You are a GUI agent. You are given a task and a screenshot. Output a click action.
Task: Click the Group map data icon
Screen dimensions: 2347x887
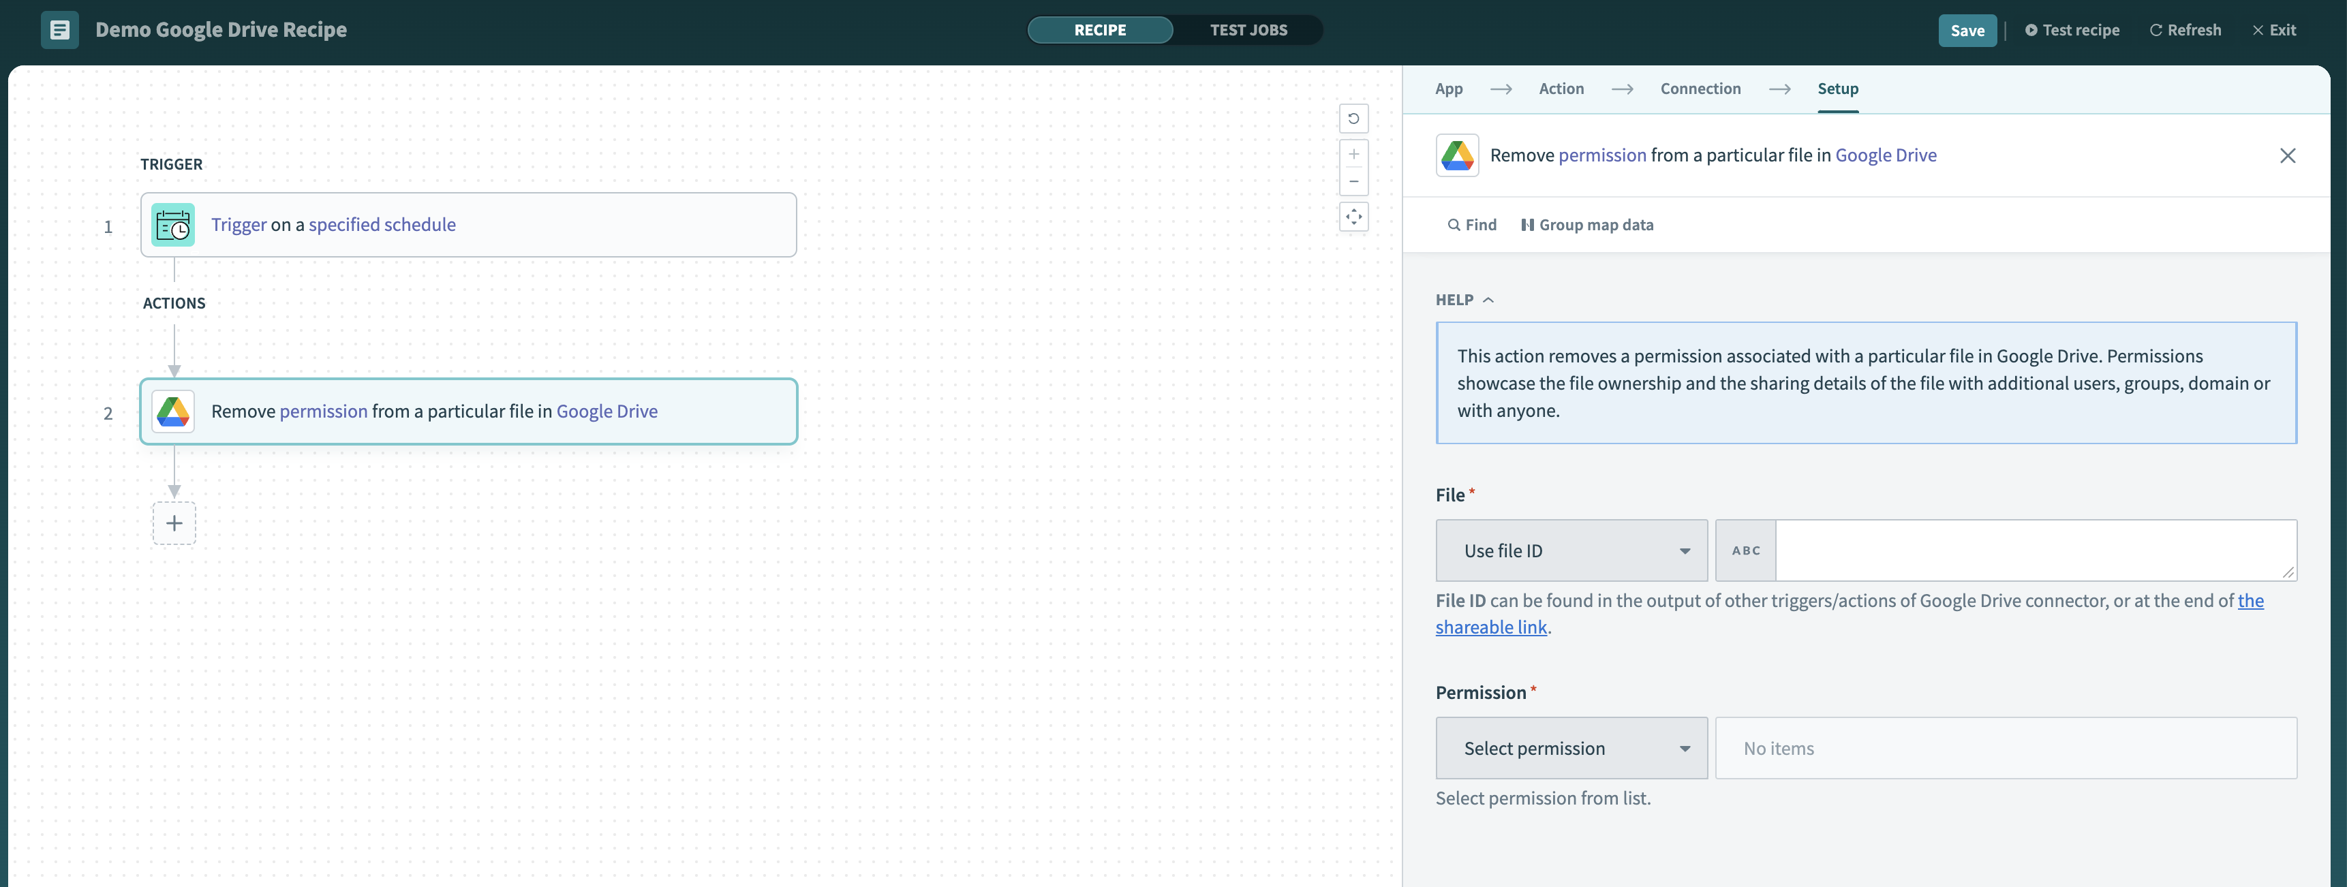pos(1525,224)
